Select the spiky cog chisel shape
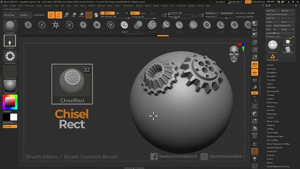300x169 pixels. tap(83, 25)
